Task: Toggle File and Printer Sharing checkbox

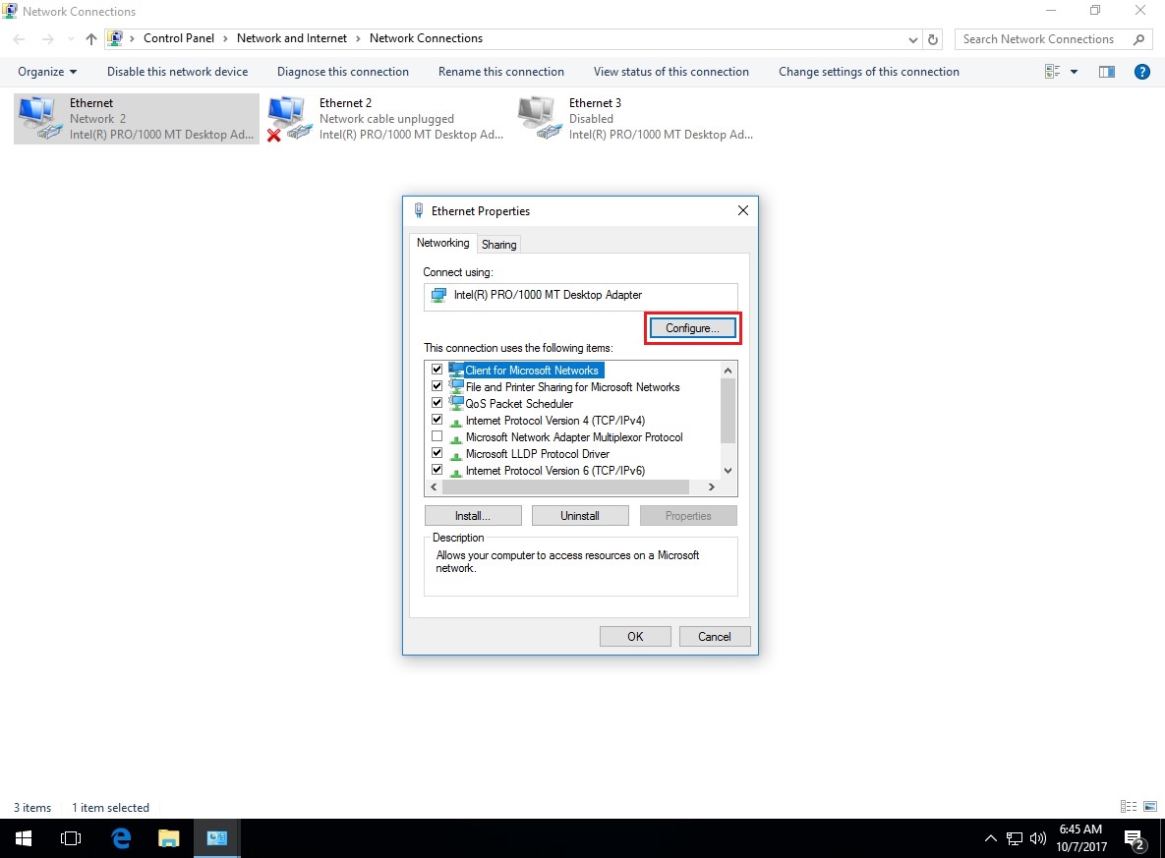Action: click(437, 386)
